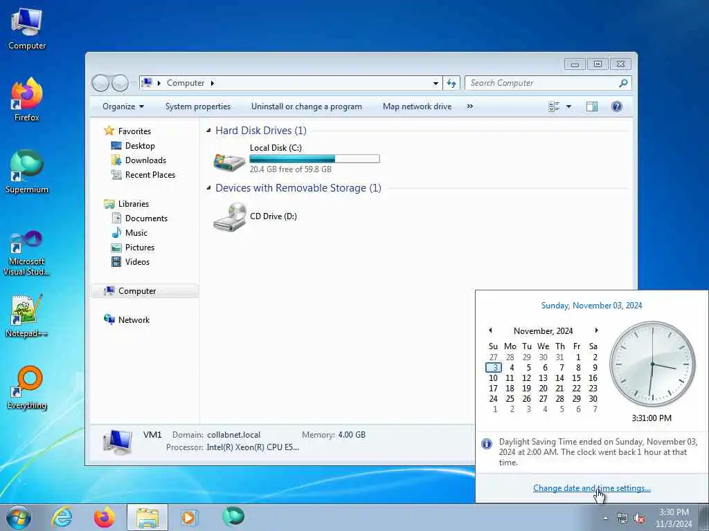
Task: Click the Explorer Back navigation button
Action: point(100,83)
